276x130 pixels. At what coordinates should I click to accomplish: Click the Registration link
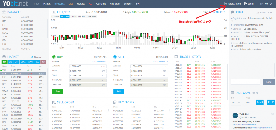(233, 4)
